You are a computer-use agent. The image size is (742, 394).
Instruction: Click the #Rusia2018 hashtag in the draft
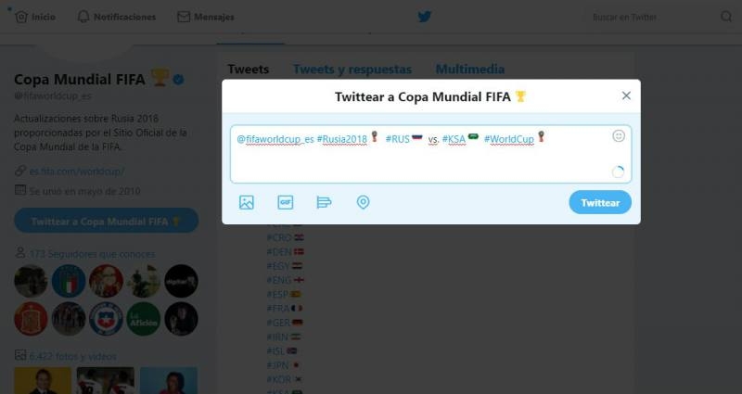(x=341, y=139)
